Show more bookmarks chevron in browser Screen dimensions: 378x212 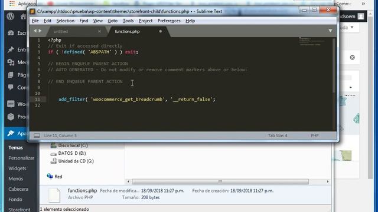click(x=363, y=4)
